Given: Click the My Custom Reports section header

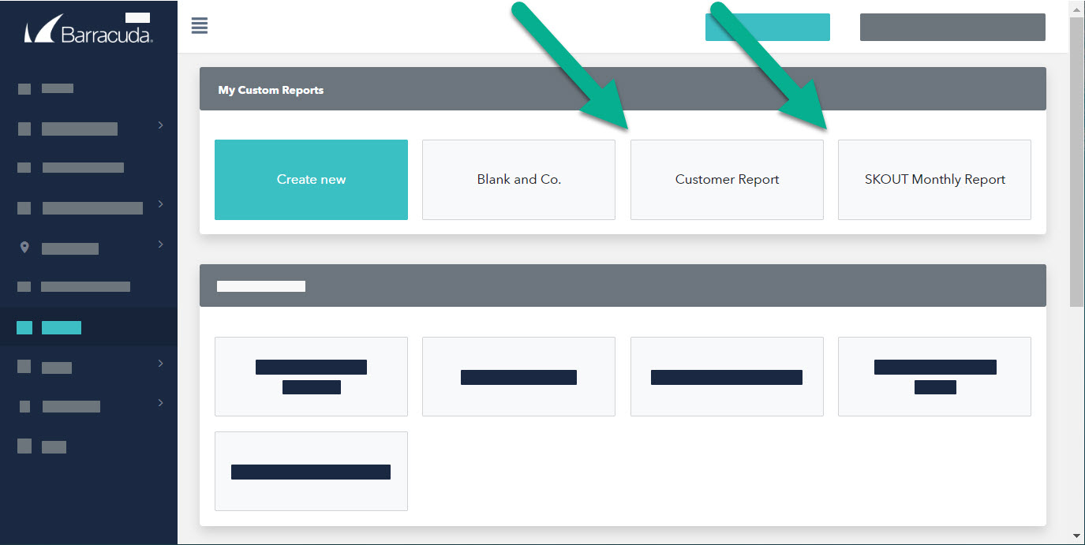Looking at the screenshot, I should (x=271, y=89).
